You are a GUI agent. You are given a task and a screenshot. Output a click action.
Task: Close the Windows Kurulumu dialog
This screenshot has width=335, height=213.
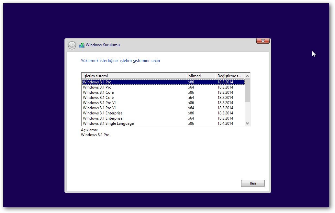[263, 41]
